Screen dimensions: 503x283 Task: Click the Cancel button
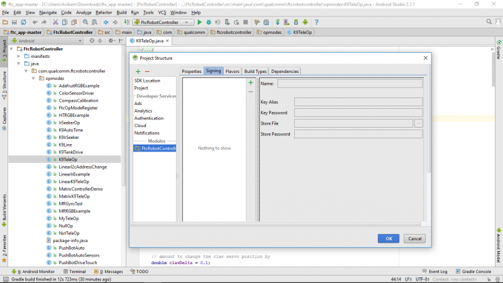(414, 238)
